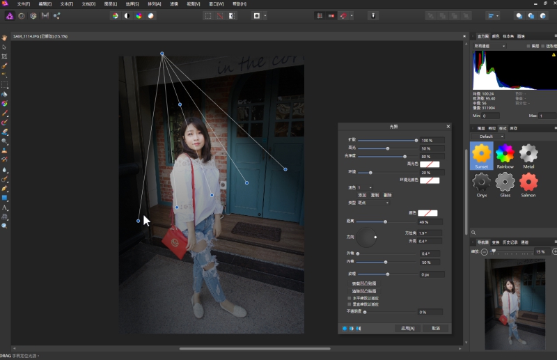Select the Hand view tool

[x=4, y=38]
